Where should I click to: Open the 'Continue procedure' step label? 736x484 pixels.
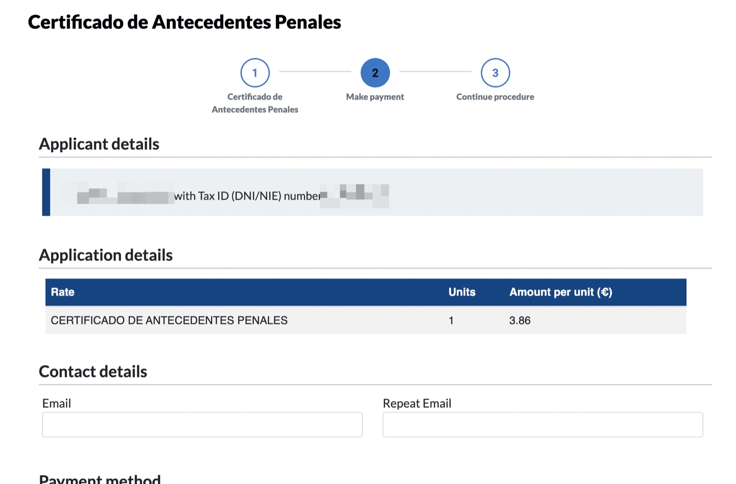point(495,97)
